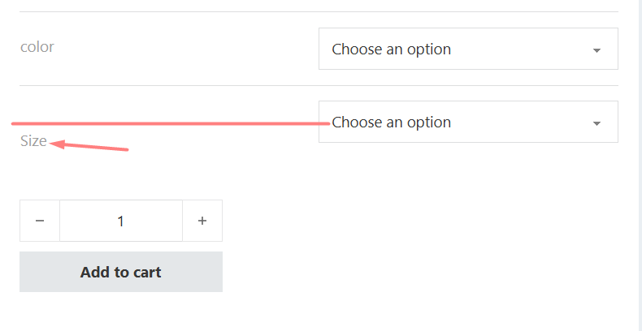Viewport: 642px width, 331px height.
Task: Open the Size options dropdown
Action: 468,122
